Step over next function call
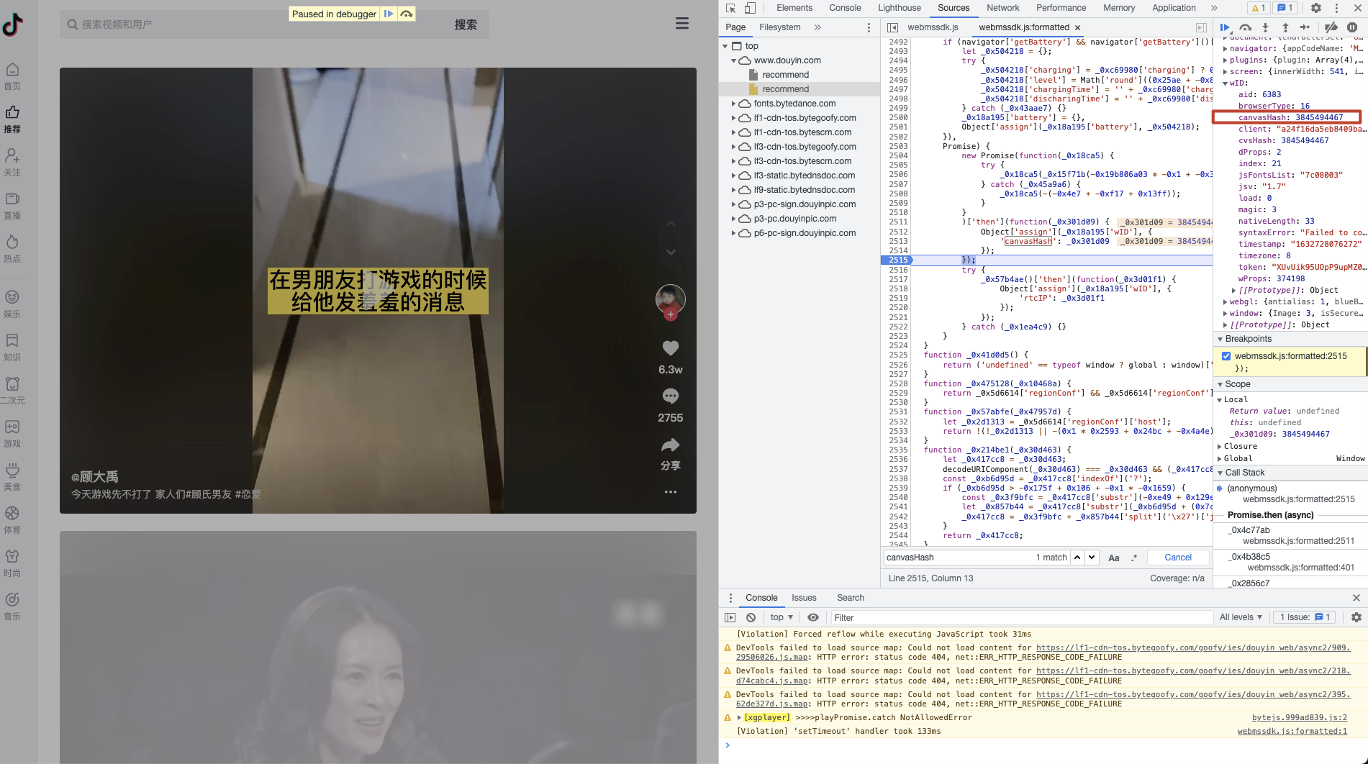1368x764 pixels. pyautogui.click(x=1245, y=27)
